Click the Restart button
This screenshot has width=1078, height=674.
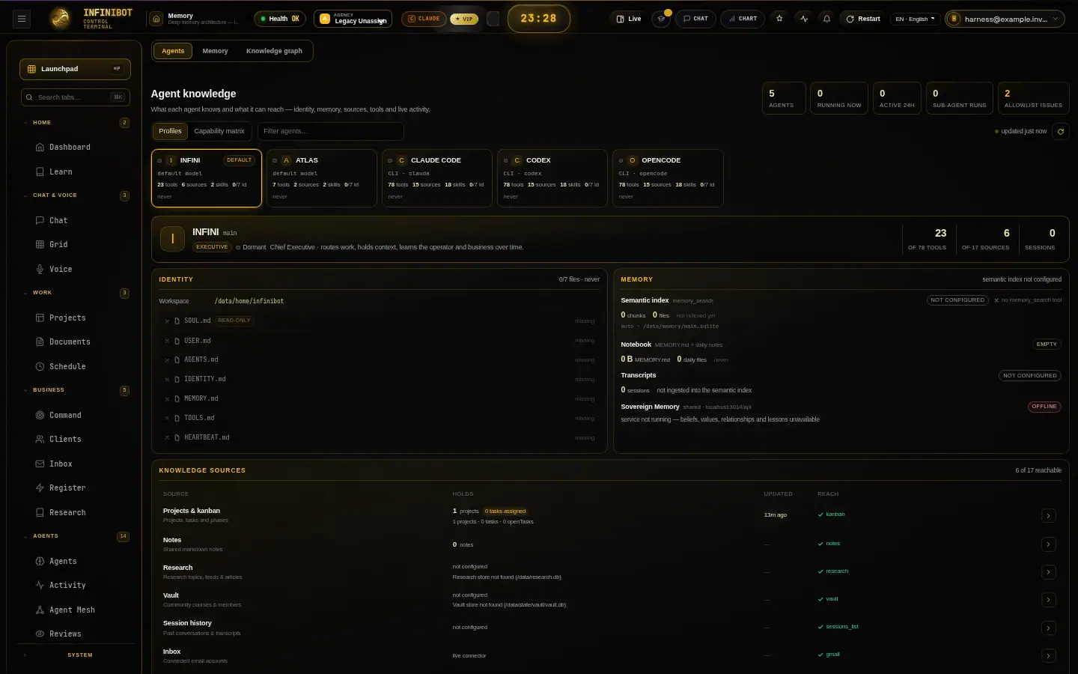tap(863, 19)
